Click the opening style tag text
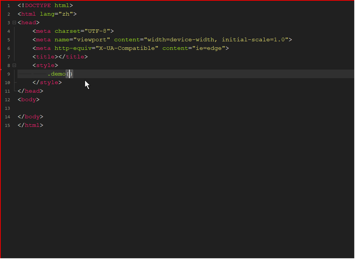Viewport: 355px width, 259px height. [45, 65]
